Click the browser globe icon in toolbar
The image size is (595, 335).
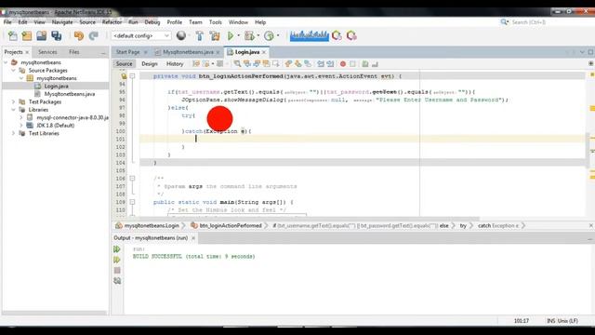(x=181, y=35)
